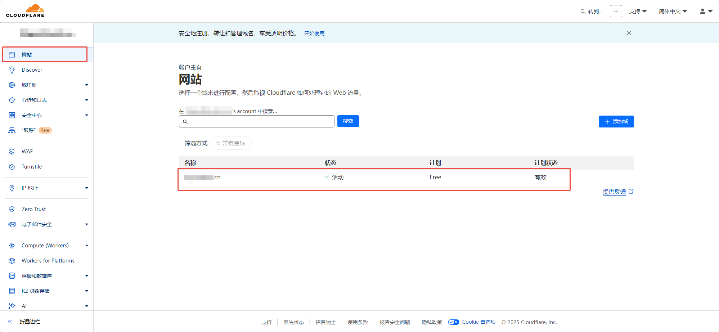This screenshot has width=719, height=332.
Task: Expand the 域注册 sidebar section
Action: pos(87,85)
